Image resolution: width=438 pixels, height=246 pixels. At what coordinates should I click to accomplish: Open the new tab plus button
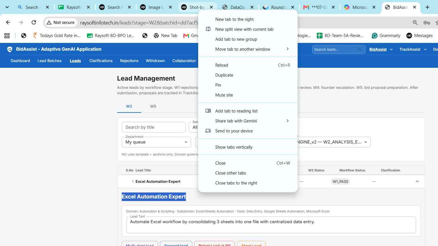point(427,7)
